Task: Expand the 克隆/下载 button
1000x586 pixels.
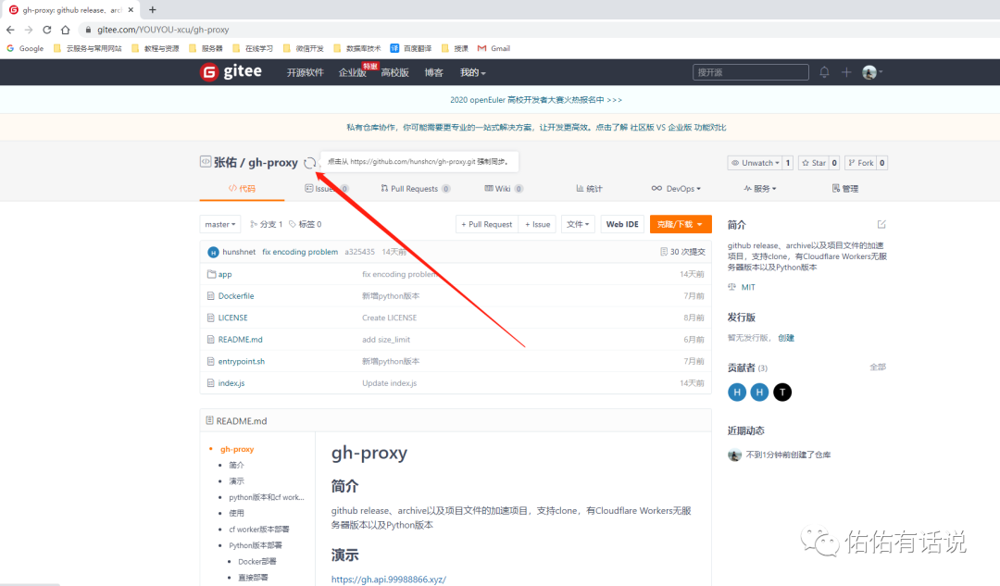Action: (x=681, y=224)
